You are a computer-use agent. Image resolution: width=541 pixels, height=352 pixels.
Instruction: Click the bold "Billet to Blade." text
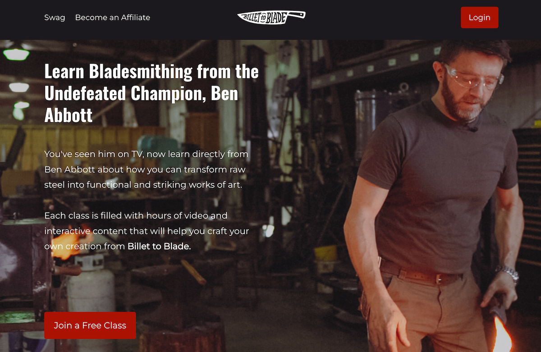coord(159,247)
